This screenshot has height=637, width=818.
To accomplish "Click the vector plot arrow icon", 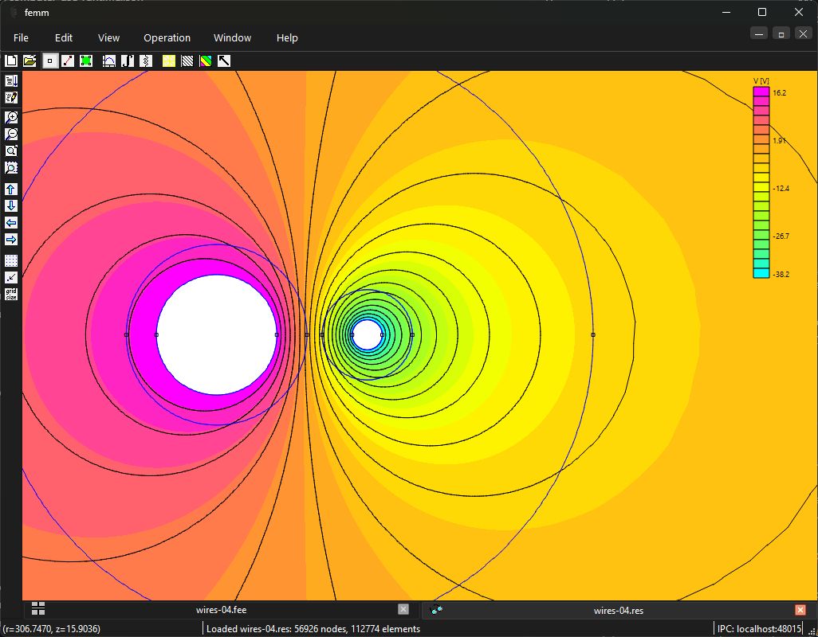I will coord(224,61).
